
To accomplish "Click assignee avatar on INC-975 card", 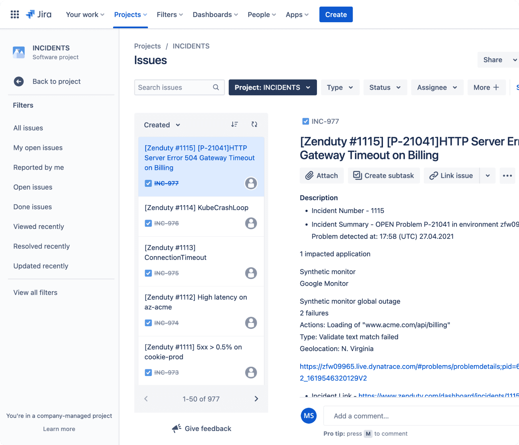I will tap(251, 273).
